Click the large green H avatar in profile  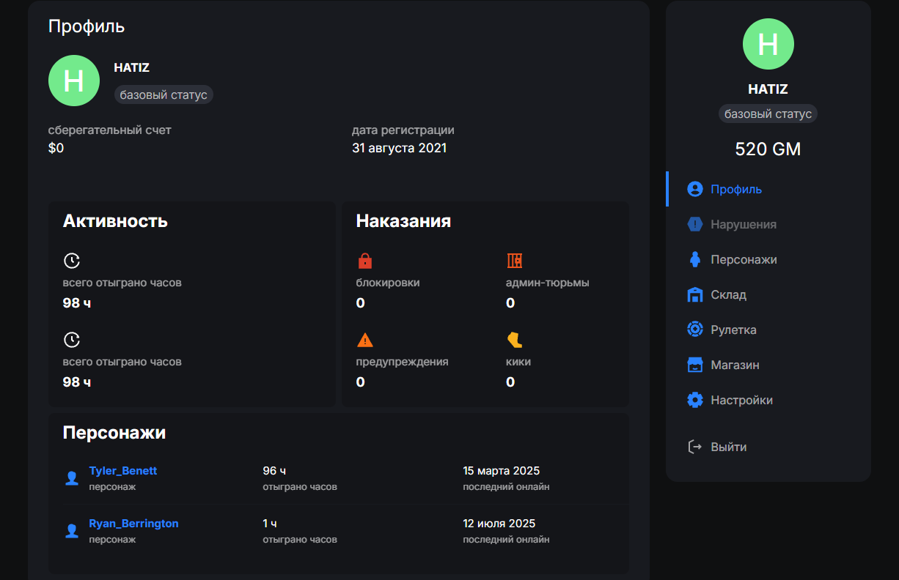click(x=74, y=81)
